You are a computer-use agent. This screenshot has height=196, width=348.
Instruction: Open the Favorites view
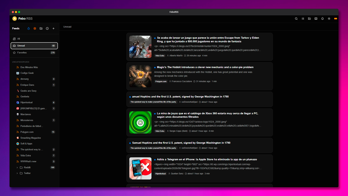click(x=34, y=53)
